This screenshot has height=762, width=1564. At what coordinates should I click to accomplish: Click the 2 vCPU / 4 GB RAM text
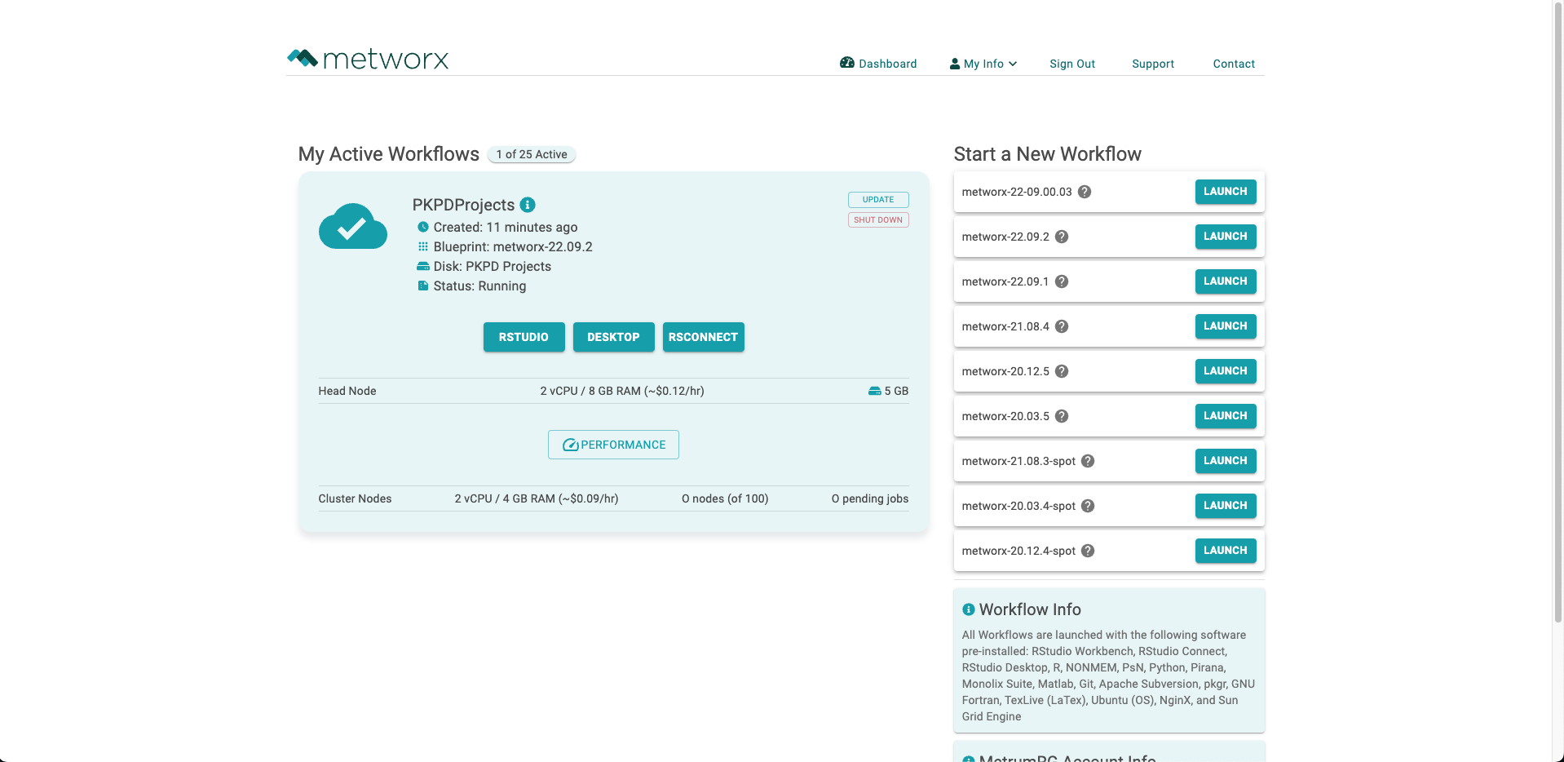(x=537, y=498)
